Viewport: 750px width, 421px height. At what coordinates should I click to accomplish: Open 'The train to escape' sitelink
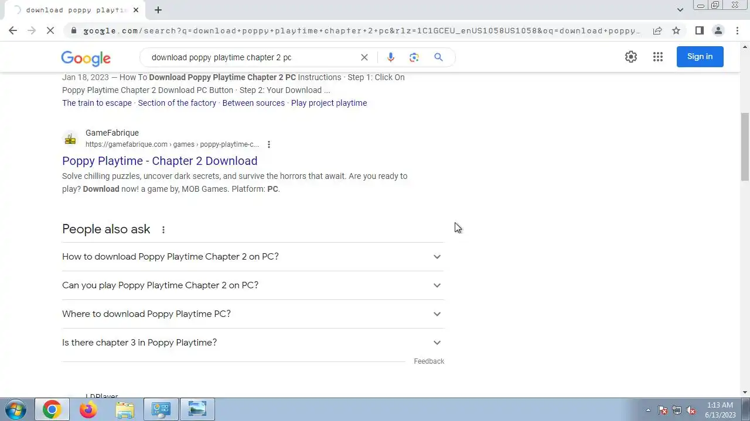tap(97, 103)
